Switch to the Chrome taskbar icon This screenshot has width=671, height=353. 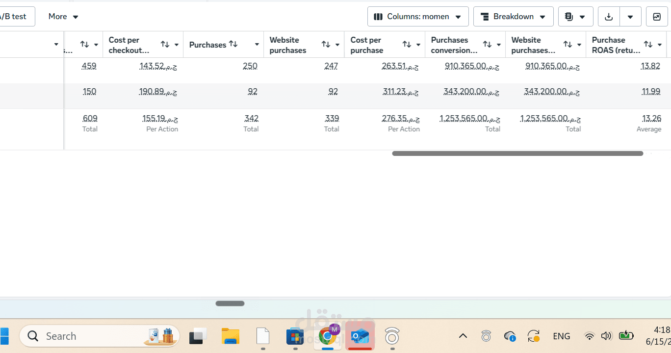point(328,336)
